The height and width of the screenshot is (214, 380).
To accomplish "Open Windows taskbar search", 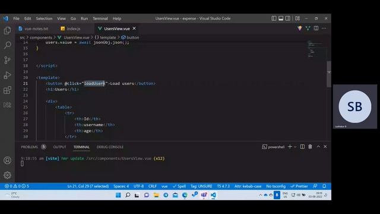I will (x=128, y=195).
